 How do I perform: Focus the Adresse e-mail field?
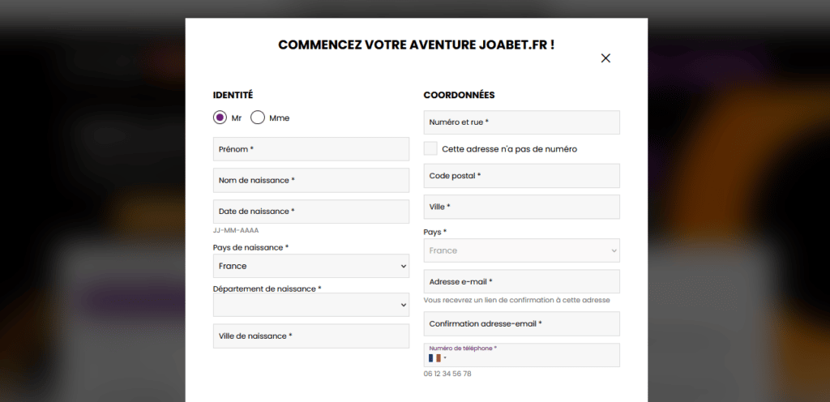click(x=521, y=282)
